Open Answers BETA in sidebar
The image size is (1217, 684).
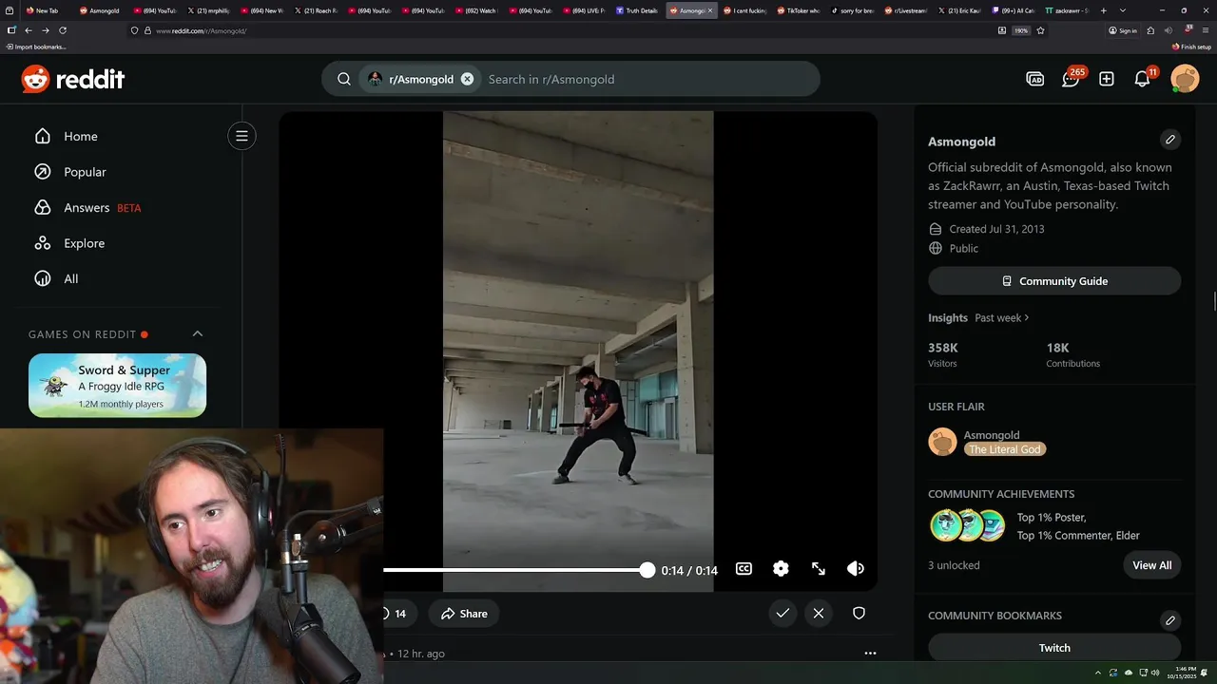click(x=87, y=207)
